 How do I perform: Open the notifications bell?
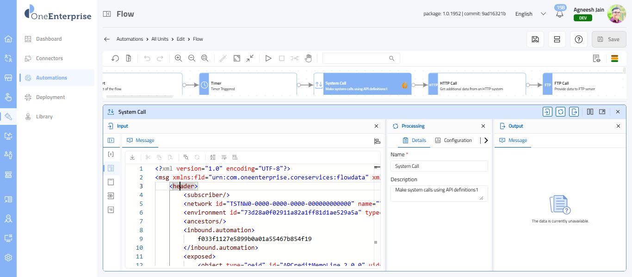coord(560,14)
